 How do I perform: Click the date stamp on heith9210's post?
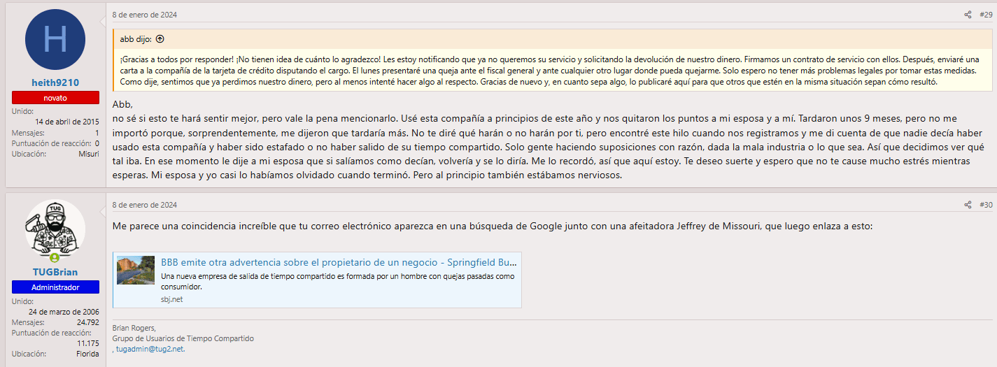pyautogui.click(x=145, y=15)
